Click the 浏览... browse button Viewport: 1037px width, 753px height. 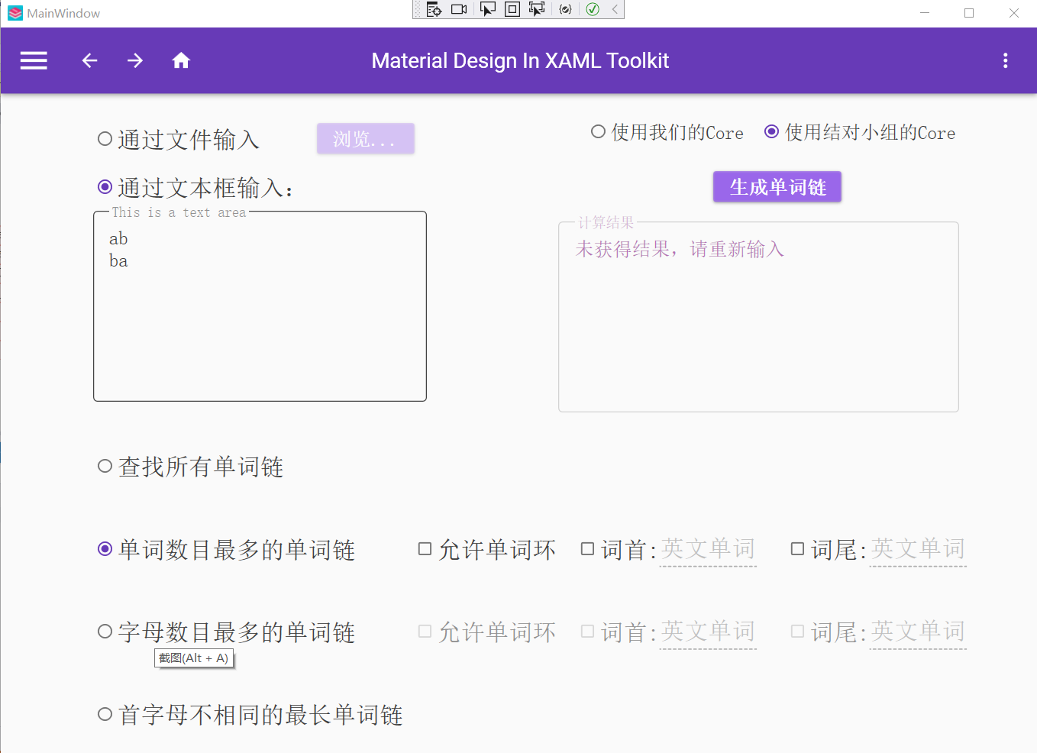366,138
